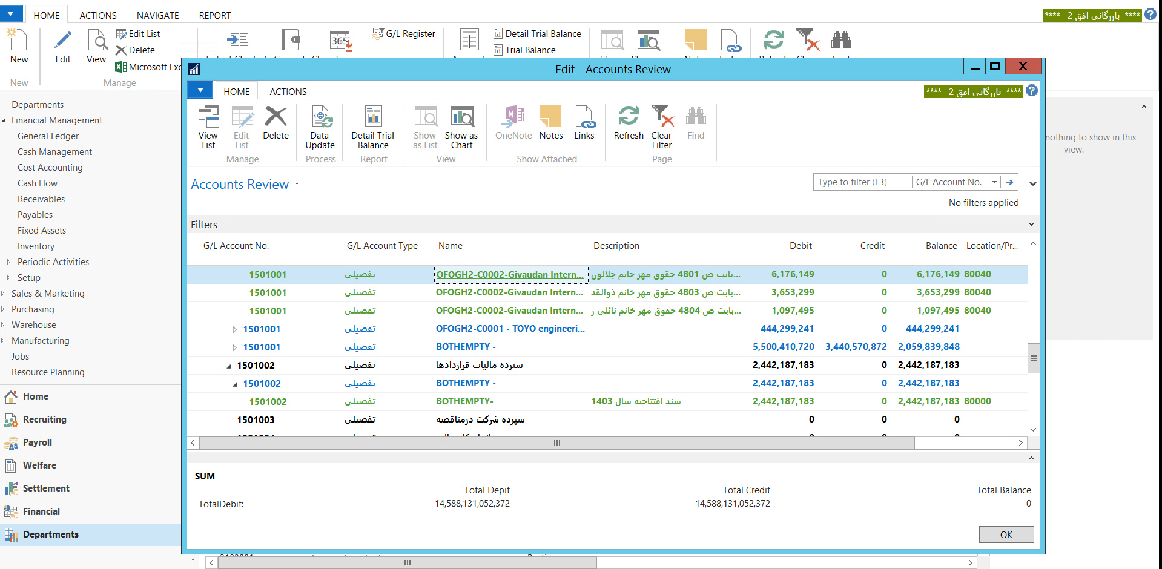Sort by Debit column header

[x=801, y=246]
